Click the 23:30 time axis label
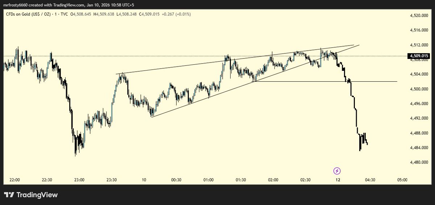This screenshot has width=435, height=205. coord(112,180)
